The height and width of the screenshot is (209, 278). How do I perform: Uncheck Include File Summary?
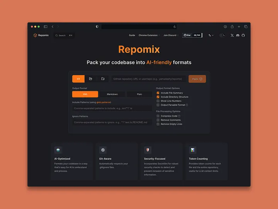(158, 93)
